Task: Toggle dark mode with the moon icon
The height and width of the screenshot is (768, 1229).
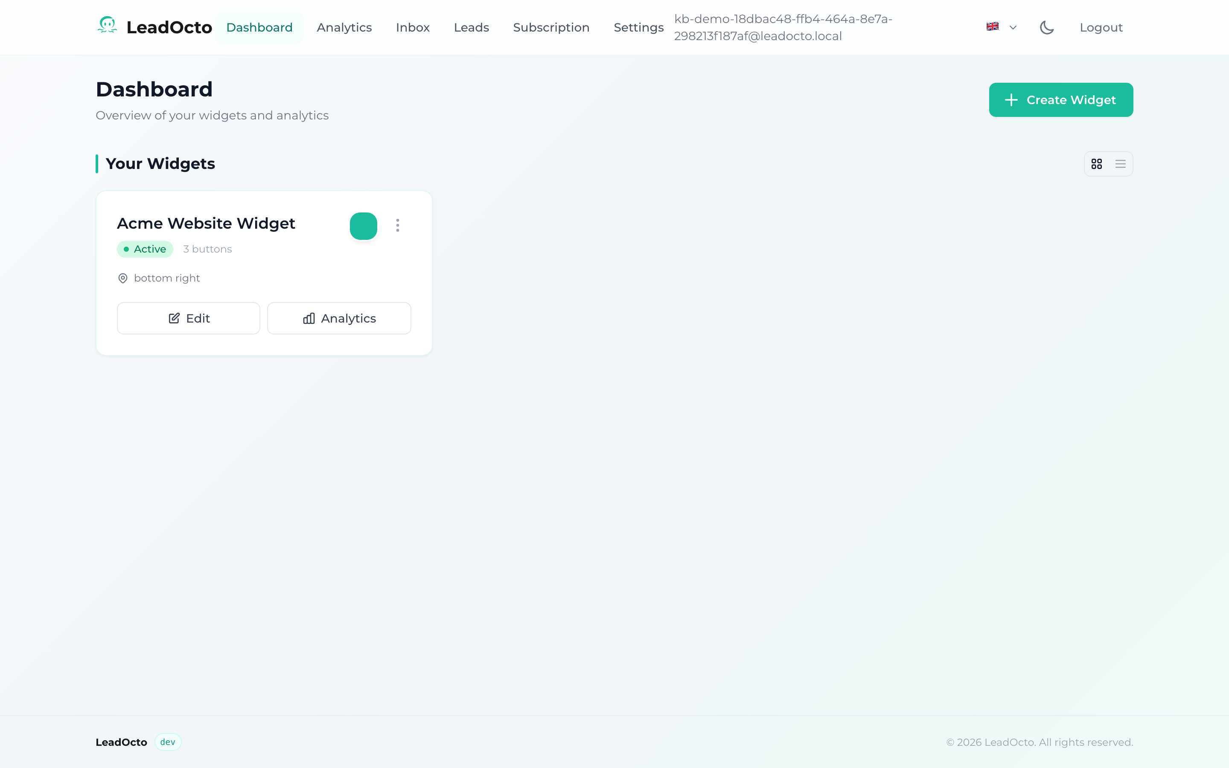Action: pos(1047,27)
